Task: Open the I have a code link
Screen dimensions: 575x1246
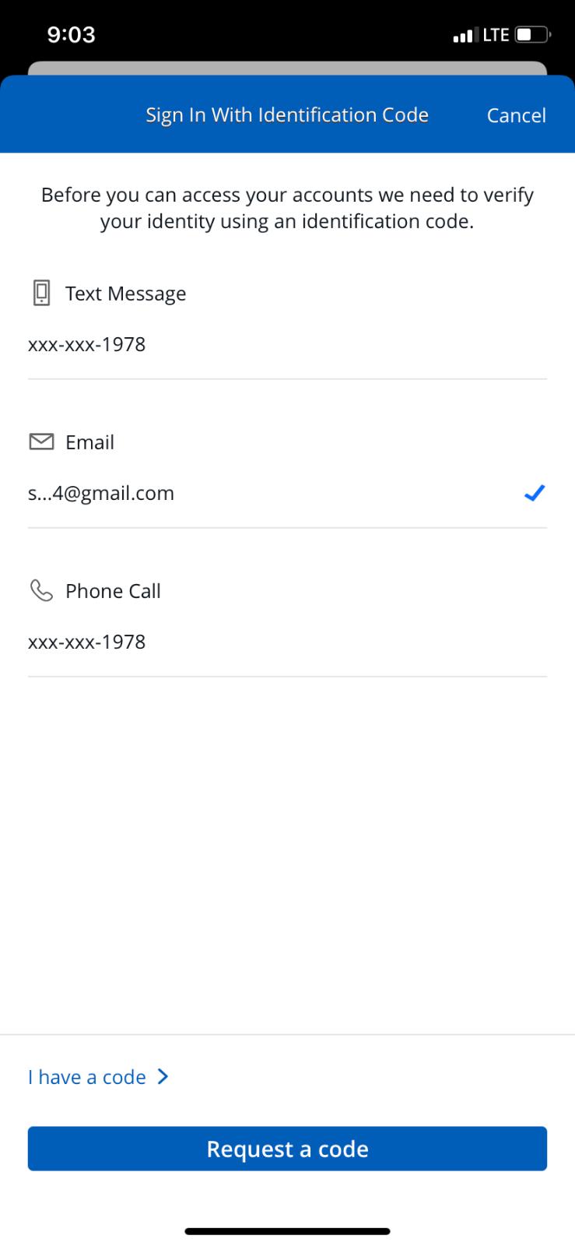Action: [x=87, y=1077]
